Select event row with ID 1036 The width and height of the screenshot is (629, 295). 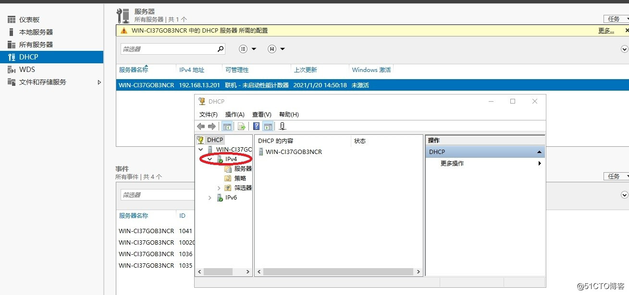point(156,254)
